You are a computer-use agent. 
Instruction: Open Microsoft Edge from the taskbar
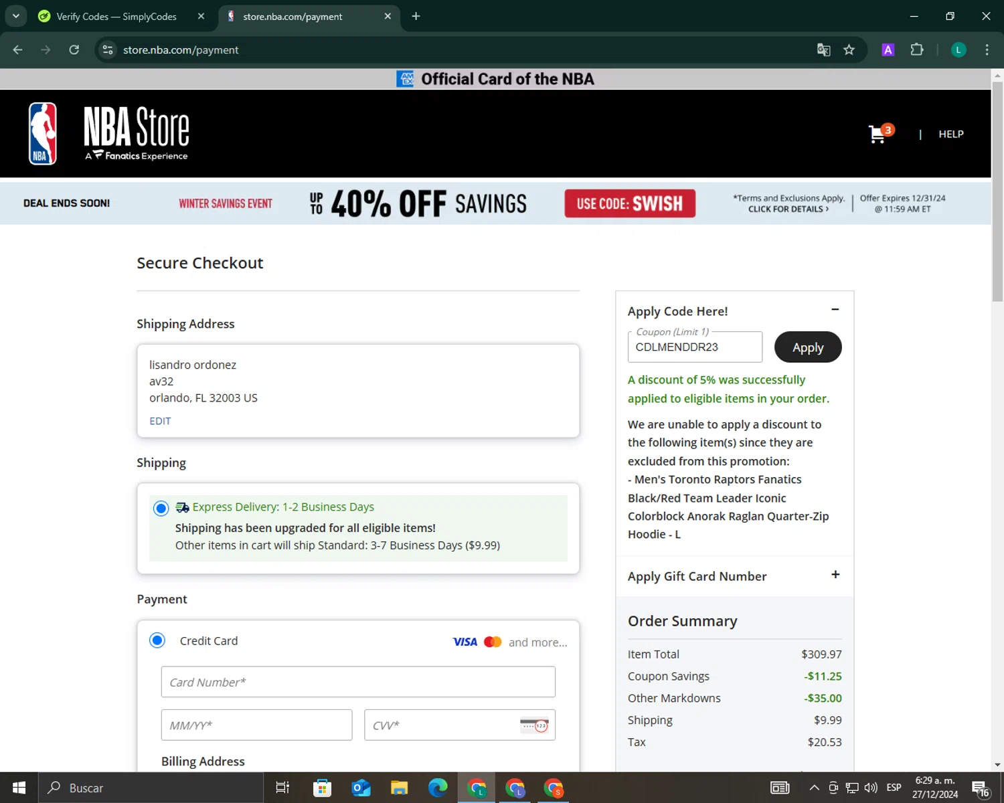(x=438, y=788)
